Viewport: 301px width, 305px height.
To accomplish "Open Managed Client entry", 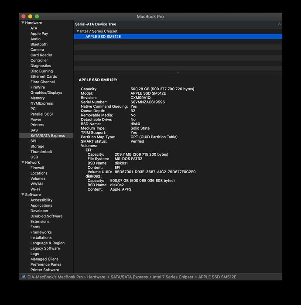I will 44,259.
